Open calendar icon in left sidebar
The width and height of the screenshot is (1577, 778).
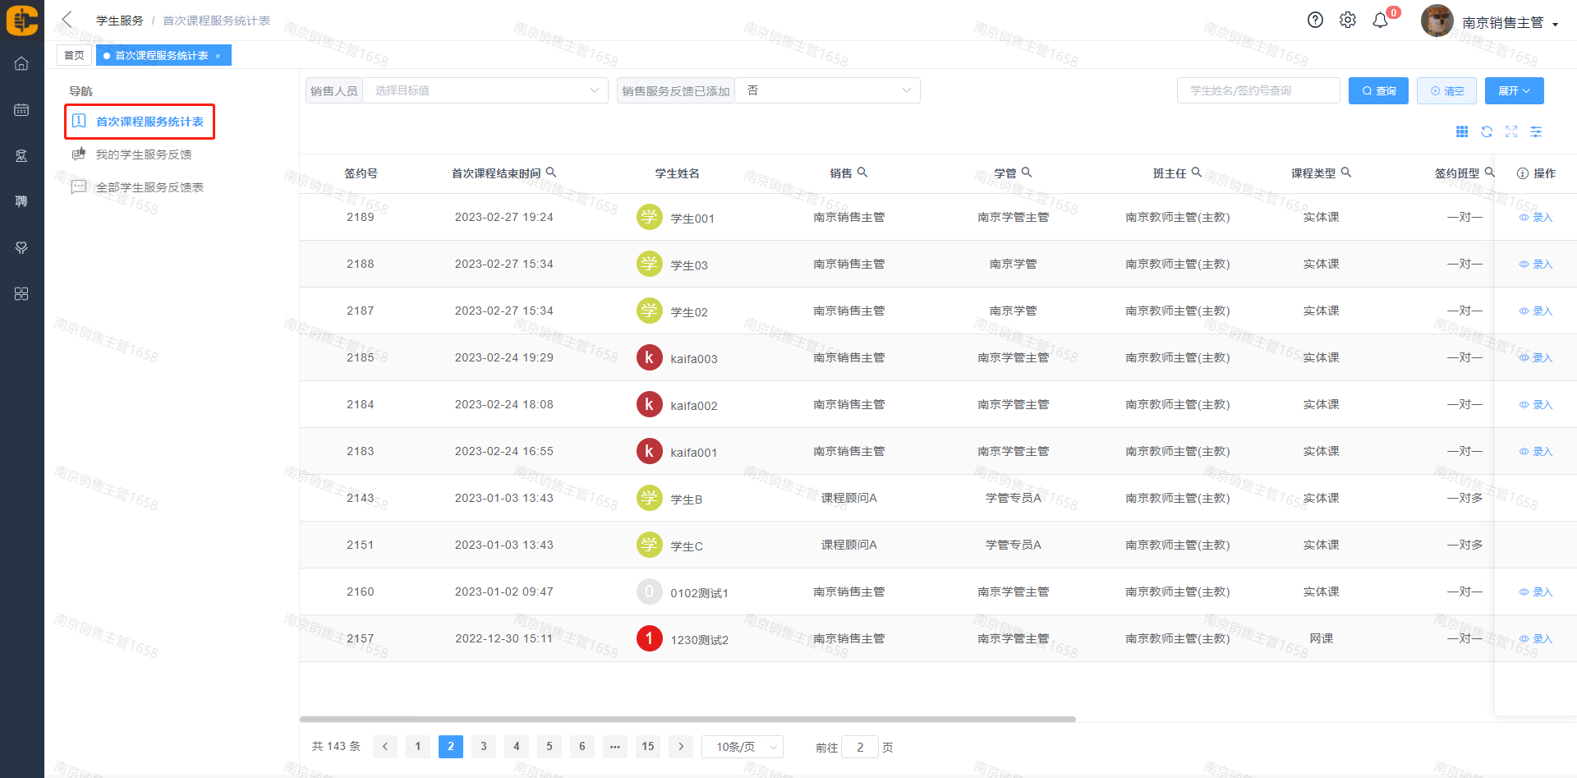(21, 109)
